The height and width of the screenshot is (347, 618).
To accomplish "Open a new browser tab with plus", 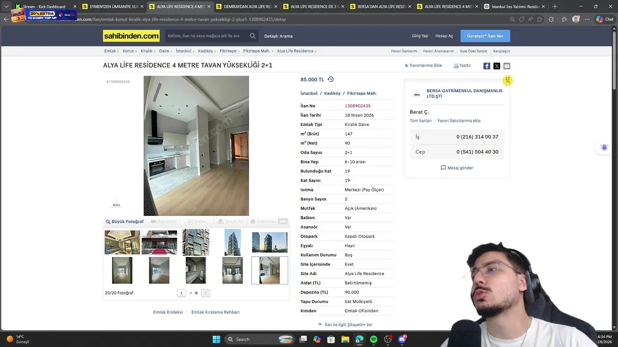I will tap(555, 6).
